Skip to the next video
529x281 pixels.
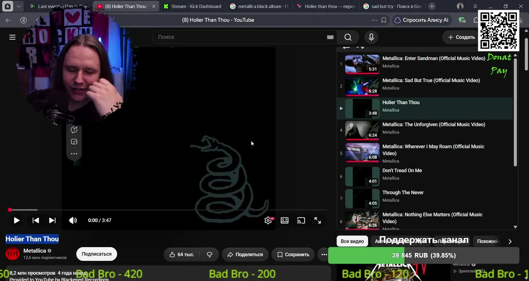[x=52, y=221]
